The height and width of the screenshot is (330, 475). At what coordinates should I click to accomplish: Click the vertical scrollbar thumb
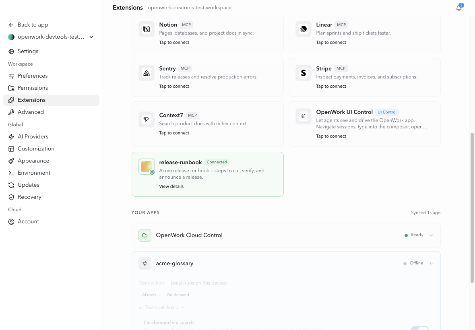pos(472,208)
